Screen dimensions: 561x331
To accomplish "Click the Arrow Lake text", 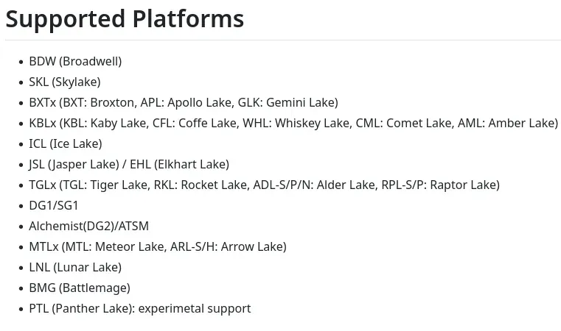I will (x=251, y=246).
